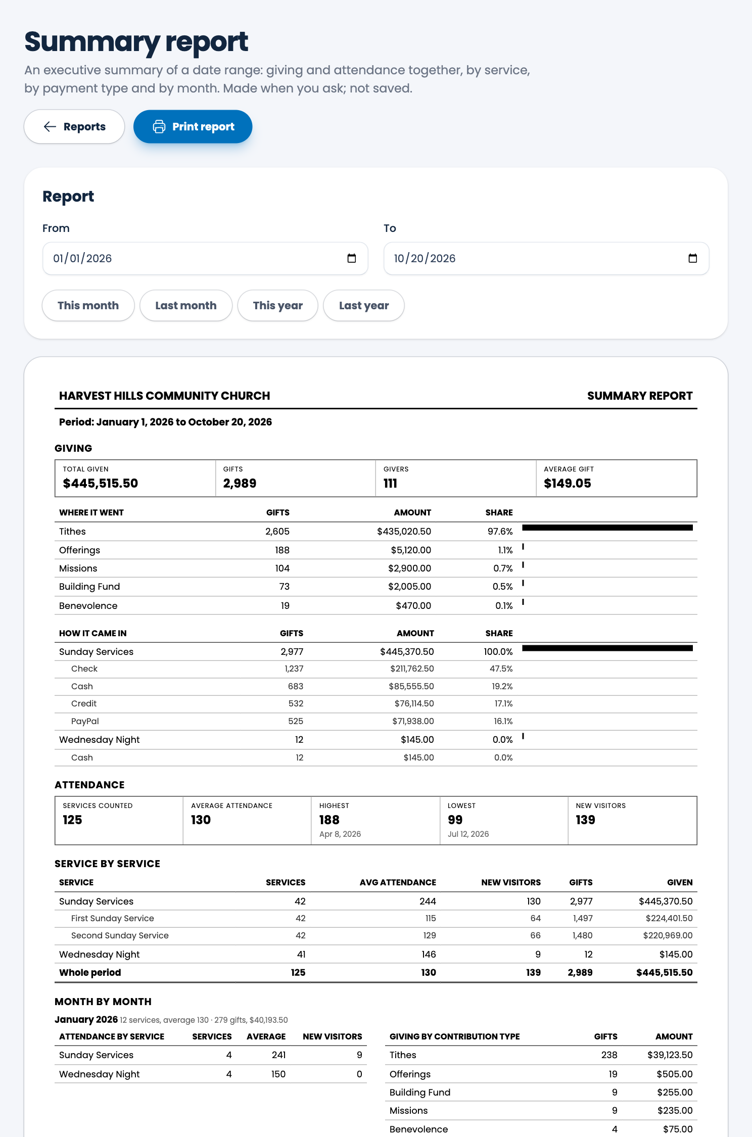Click the Tithes share bar at 97.6%
Screen dimensions: 752x1137
[x=607, y=528]
